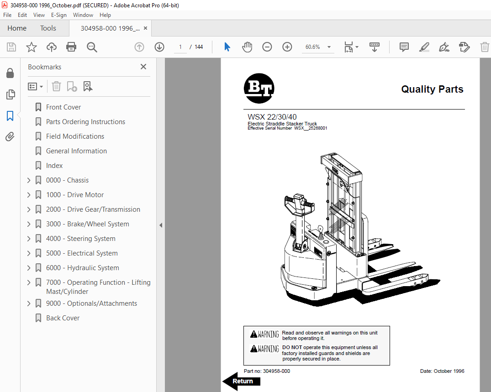The width and height of the screenshot is (491, 392).
Task: Delete selected bookmark trash icon
Action: point(56,86)
